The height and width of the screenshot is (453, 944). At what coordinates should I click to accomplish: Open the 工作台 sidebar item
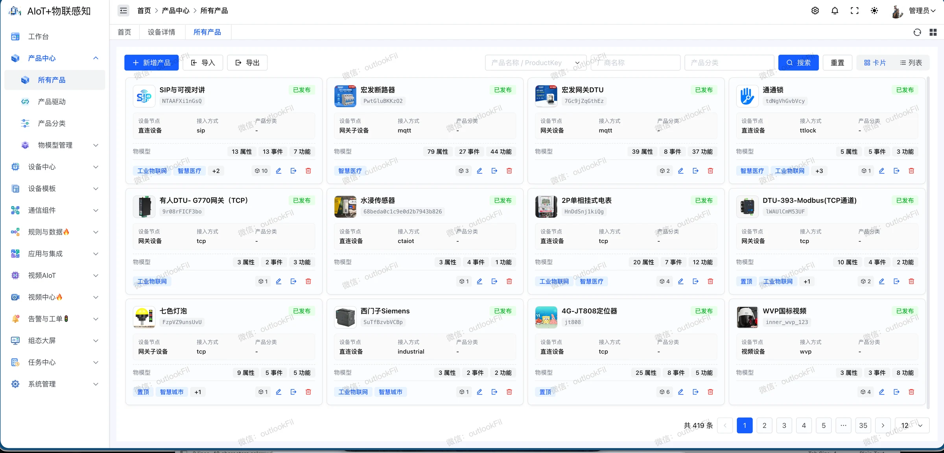coord(55,37)
